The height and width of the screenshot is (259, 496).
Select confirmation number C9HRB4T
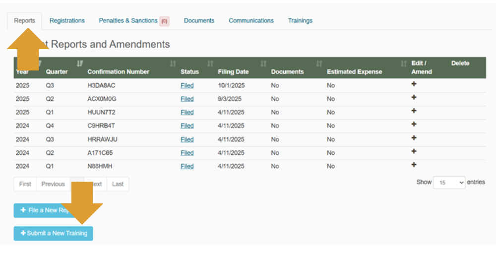point(101,126)
